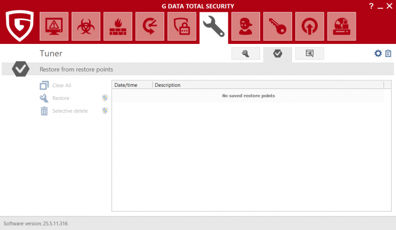This screenshot has height=230, width=396.
Task: Click the Selective delete button
Action: pyautogui.click(x=64, y=111)
